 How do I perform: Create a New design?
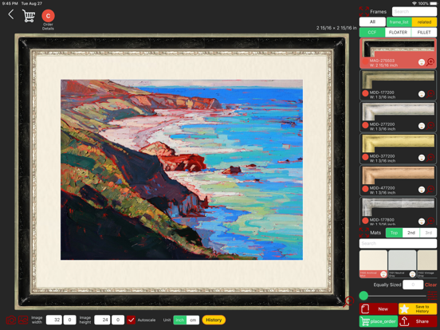379,309
